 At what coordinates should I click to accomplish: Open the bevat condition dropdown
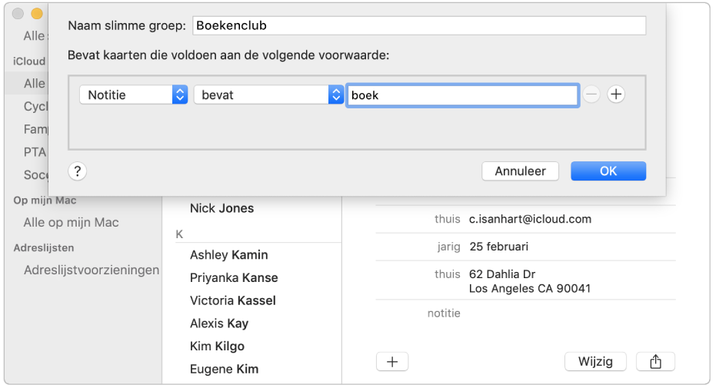[268, 95]
